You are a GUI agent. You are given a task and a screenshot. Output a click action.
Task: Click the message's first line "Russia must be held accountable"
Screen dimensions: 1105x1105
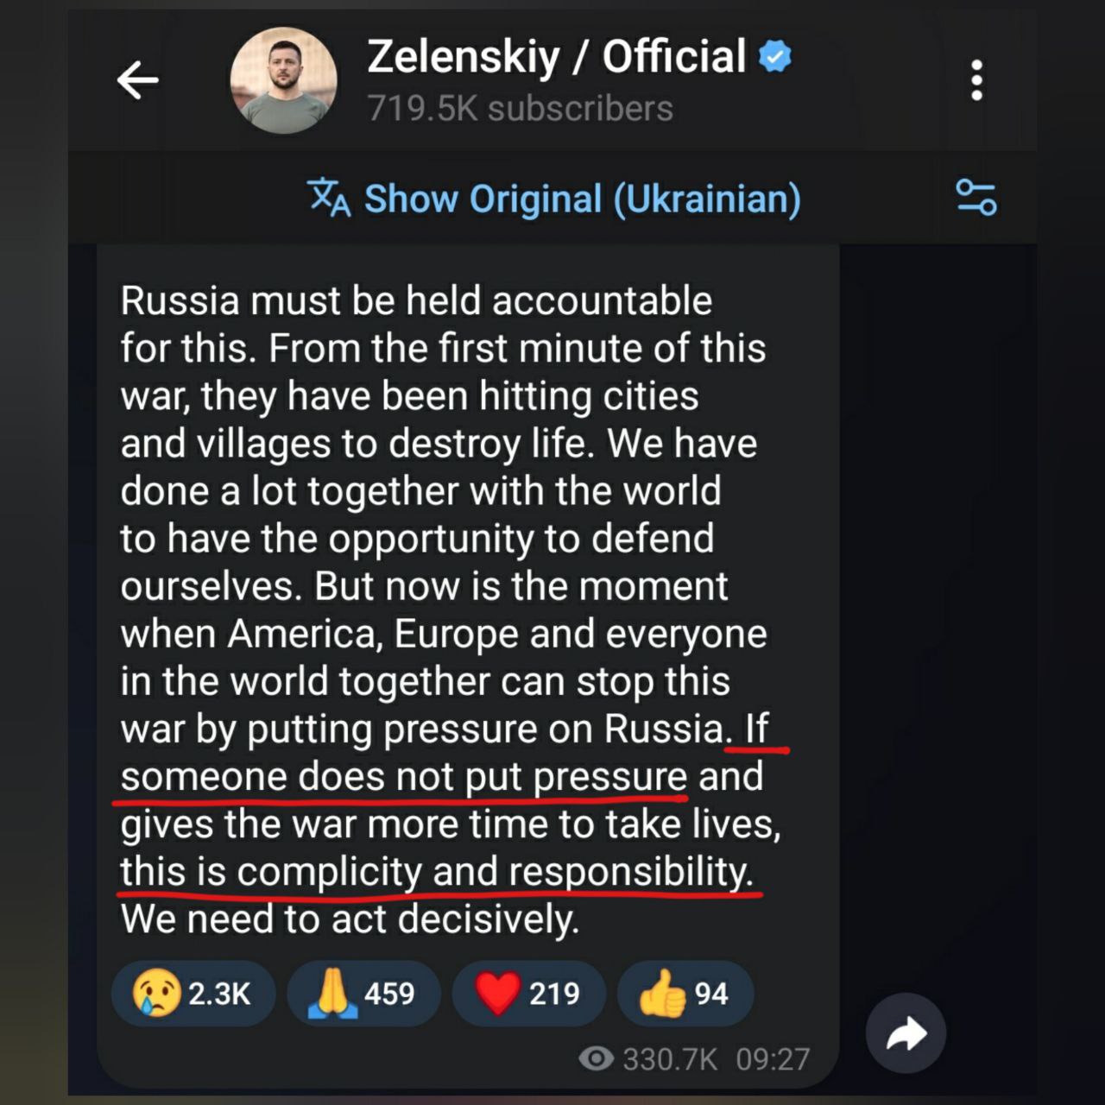[x=416, y=301]
